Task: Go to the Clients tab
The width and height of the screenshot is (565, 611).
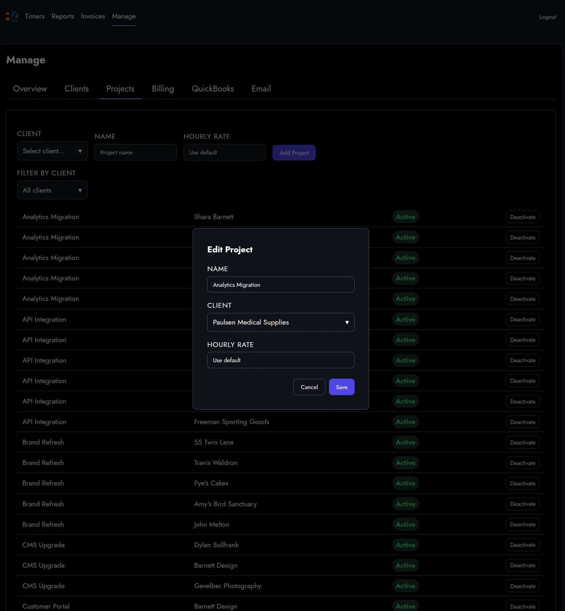Action: [x=77, y=89]
